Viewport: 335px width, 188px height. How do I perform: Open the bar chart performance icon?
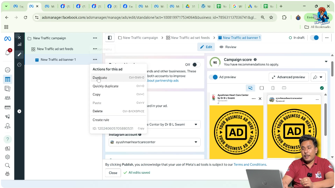tap(19, 44)
